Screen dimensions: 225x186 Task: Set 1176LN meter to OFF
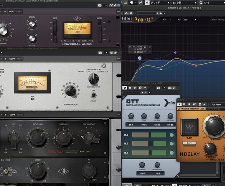[x=99, y=40]
